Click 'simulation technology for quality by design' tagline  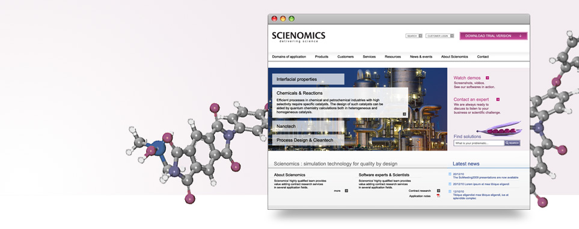click(350, 164)
